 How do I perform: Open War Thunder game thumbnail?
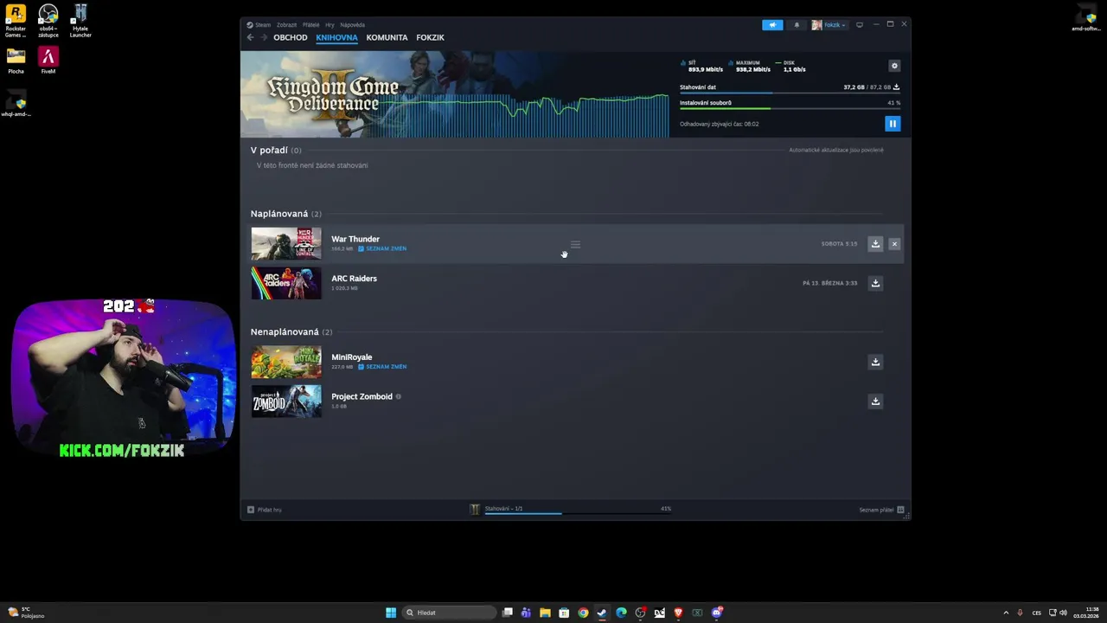click(286, 243)
